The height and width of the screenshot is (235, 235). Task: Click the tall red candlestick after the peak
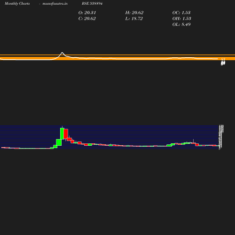[x=66, y=134]
